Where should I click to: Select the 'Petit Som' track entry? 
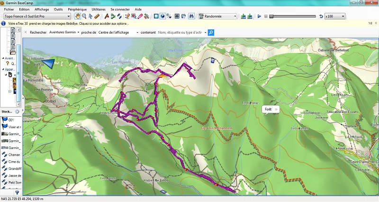tap(11, 183)
